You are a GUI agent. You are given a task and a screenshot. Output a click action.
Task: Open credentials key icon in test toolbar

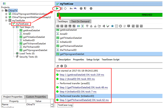click(x=71, y=8)
